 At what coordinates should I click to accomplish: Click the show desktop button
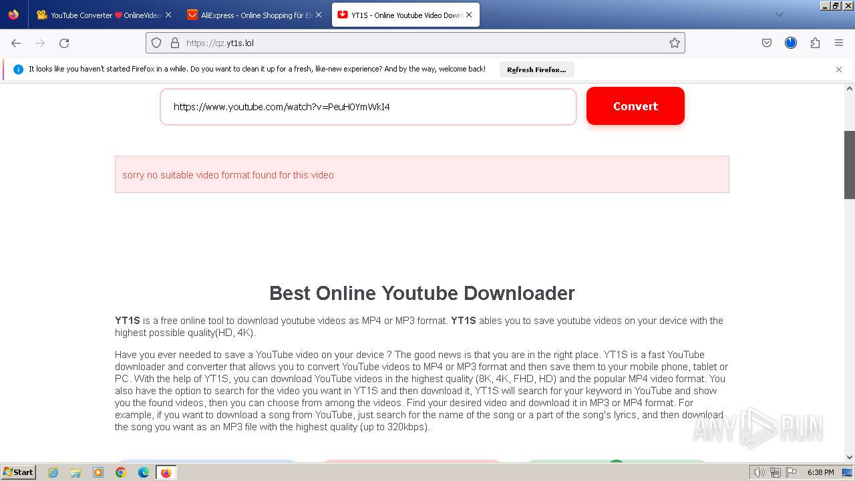pos(848,472)
